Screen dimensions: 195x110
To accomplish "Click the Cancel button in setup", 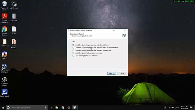I will pyautogui.click(x=122, y=73).
